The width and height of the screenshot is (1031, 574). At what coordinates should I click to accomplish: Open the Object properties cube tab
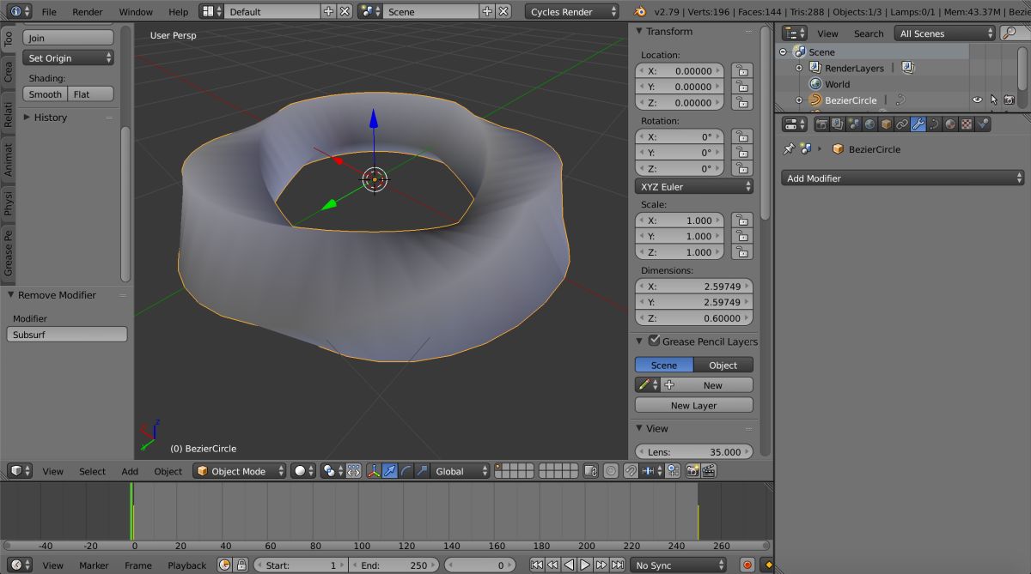click(886, 124)
